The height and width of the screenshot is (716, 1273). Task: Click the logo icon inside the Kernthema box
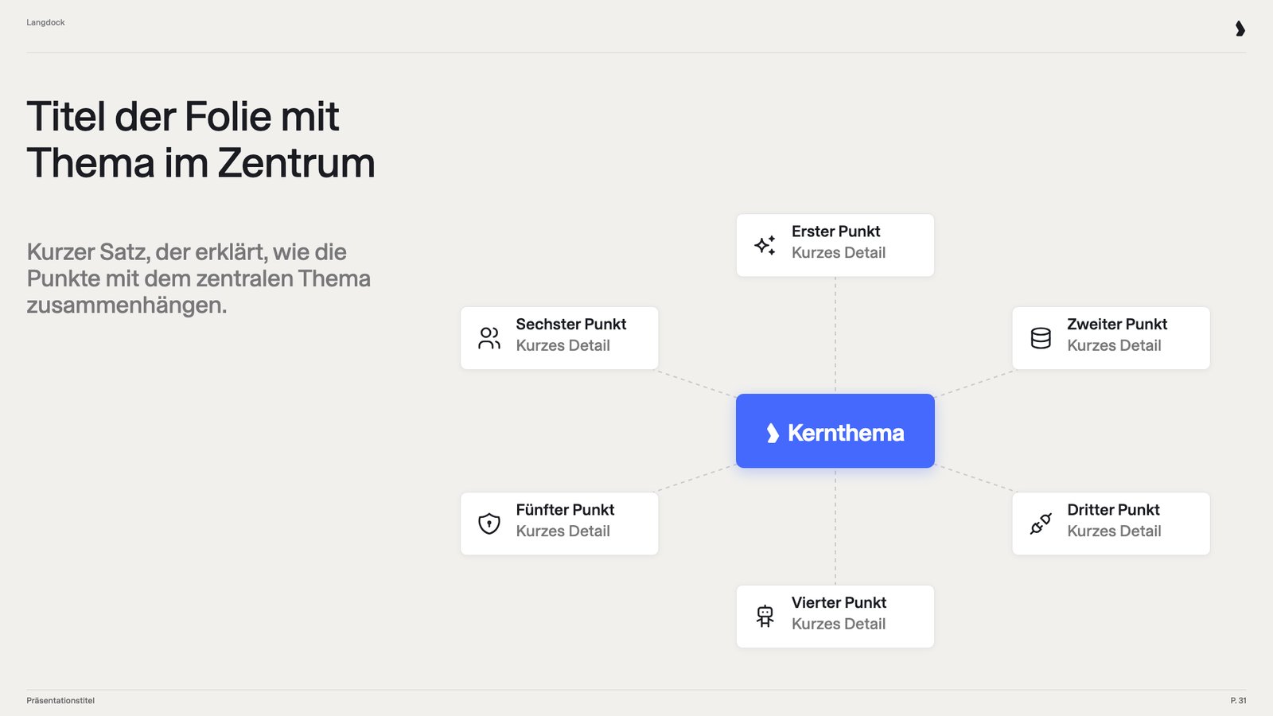point(772,433)
